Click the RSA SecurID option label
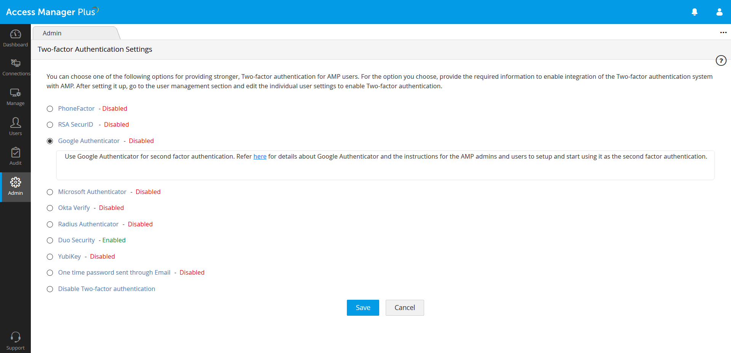The width and height of the screenshot is (731, 353). [x=76, y=124]
